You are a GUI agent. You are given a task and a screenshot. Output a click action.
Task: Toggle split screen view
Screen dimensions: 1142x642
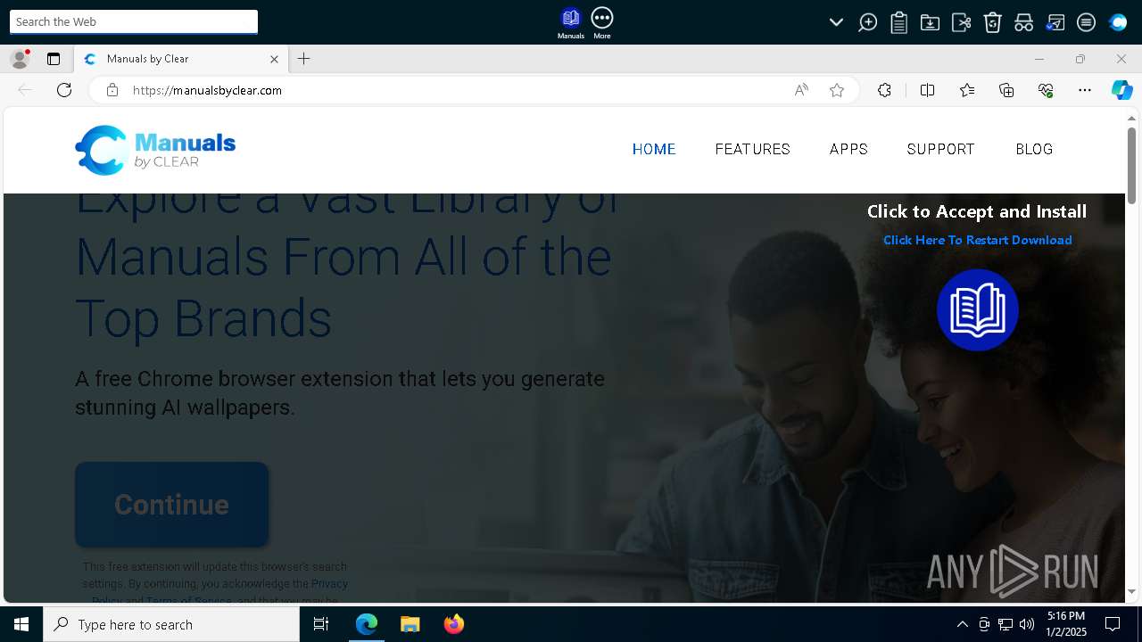coord(927,90)
